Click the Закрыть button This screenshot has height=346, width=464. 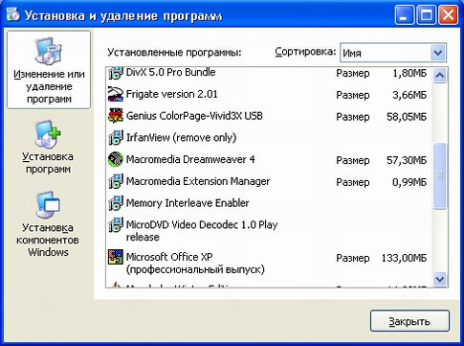(409, 321)
